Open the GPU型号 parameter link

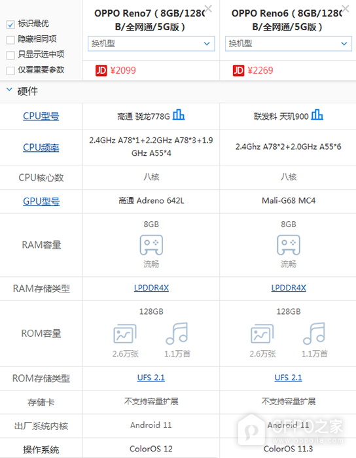(41, 202)
